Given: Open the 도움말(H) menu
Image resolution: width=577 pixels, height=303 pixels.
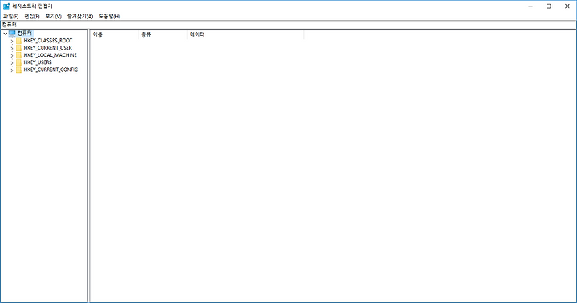Looking at the screenshot, I should pos(109,17).
